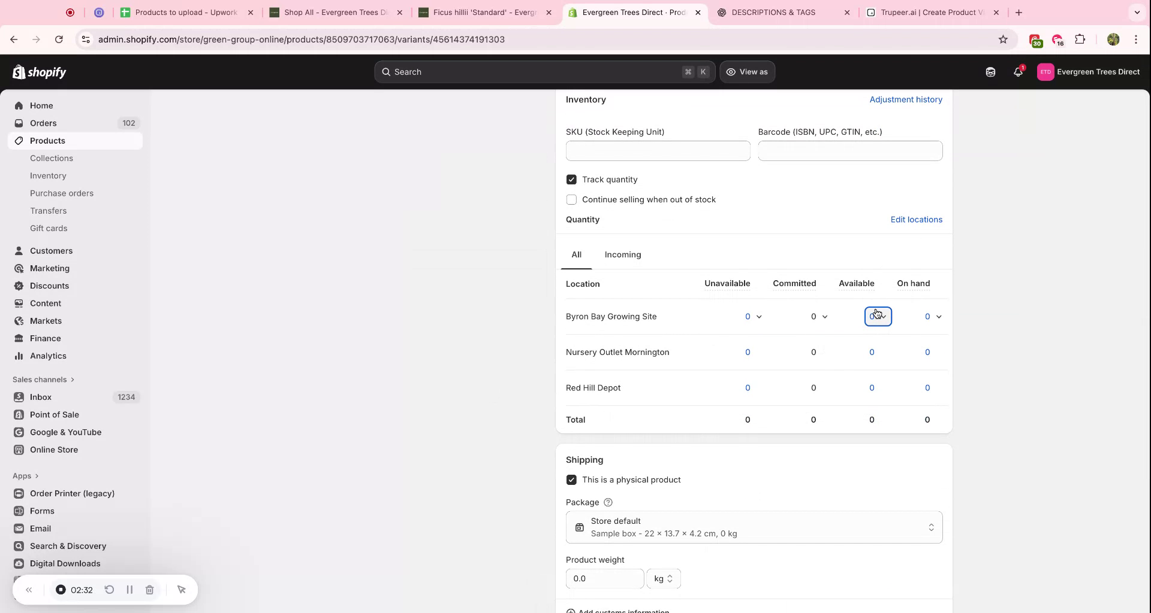
Task: Open the Analytics section
Action: click(x=48, y=356)
